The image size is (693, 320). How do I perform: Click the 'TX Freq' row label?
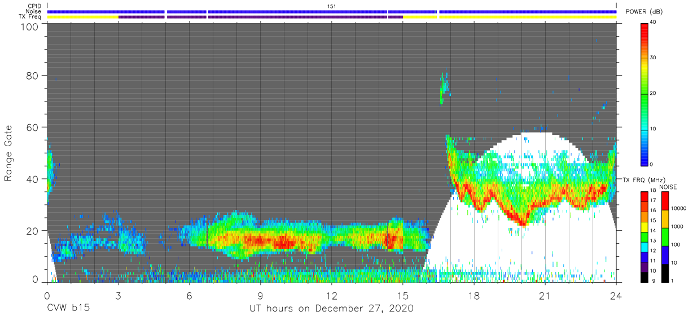click(30, 17)
